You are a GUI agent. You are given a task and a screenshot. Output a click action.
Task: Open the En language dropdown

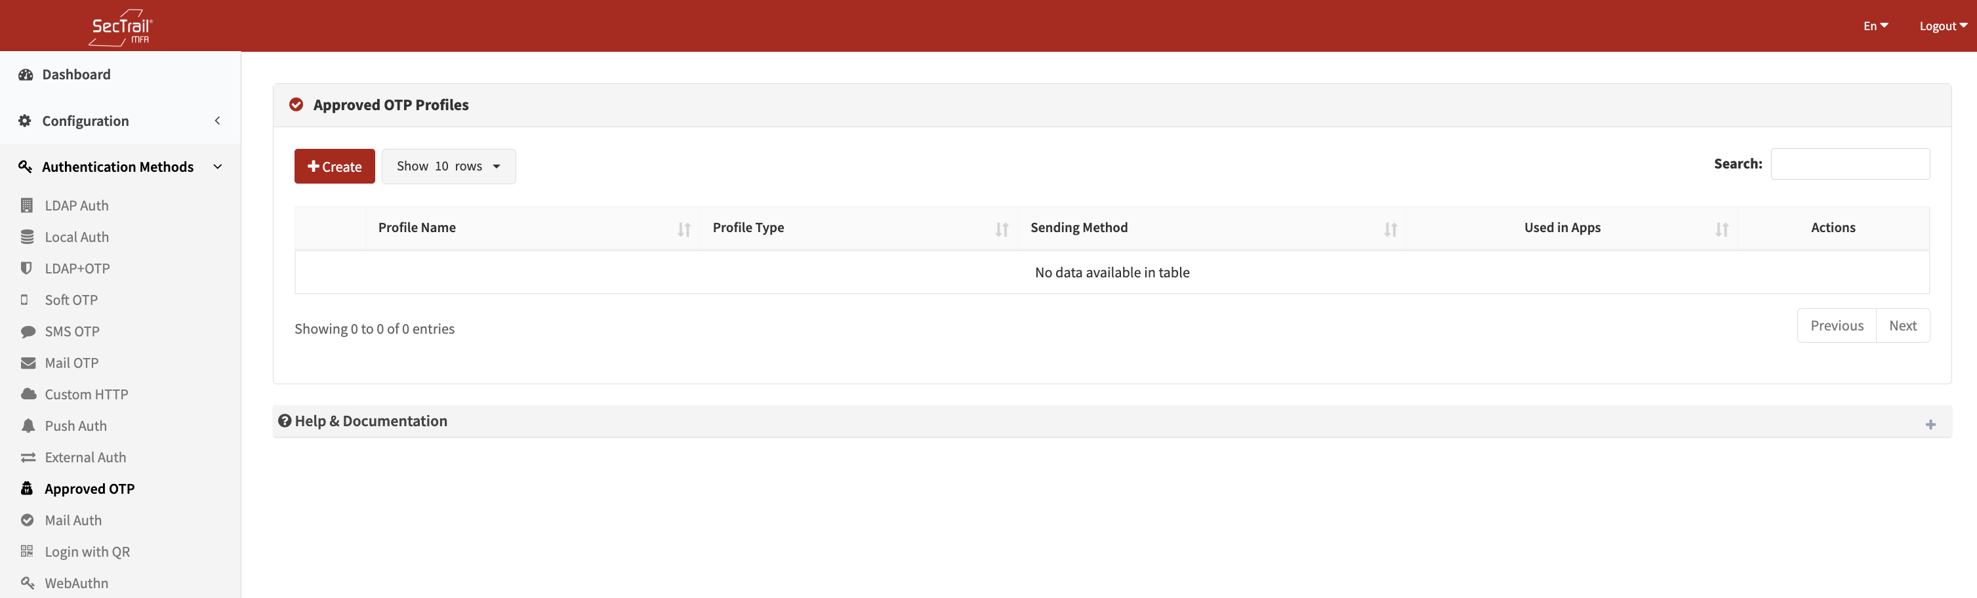tap(1875, 26)
